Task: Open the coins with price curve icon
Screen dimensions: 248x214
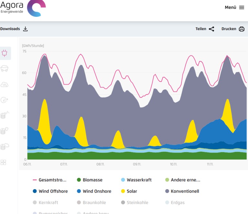Action: click(x=5, y=115)
